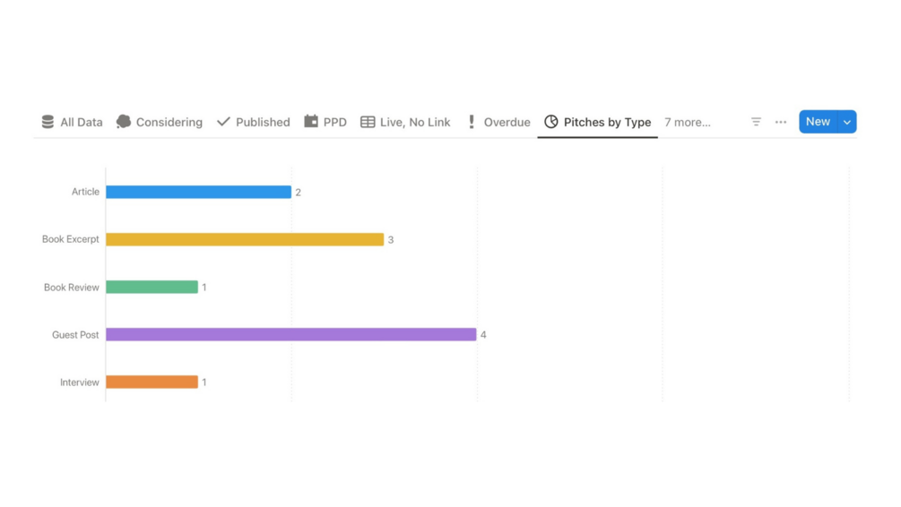Open the Published view tab

pos(263,122)
